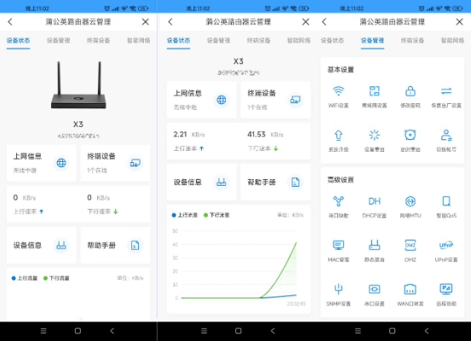Select the 恢复出厂设置 factory reset icon

point(446,91)
